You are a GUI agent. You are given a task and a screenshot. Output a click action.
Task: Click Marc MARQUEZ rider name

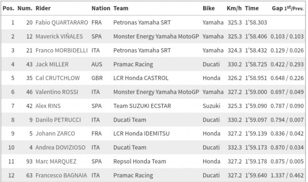pos(56,161)
